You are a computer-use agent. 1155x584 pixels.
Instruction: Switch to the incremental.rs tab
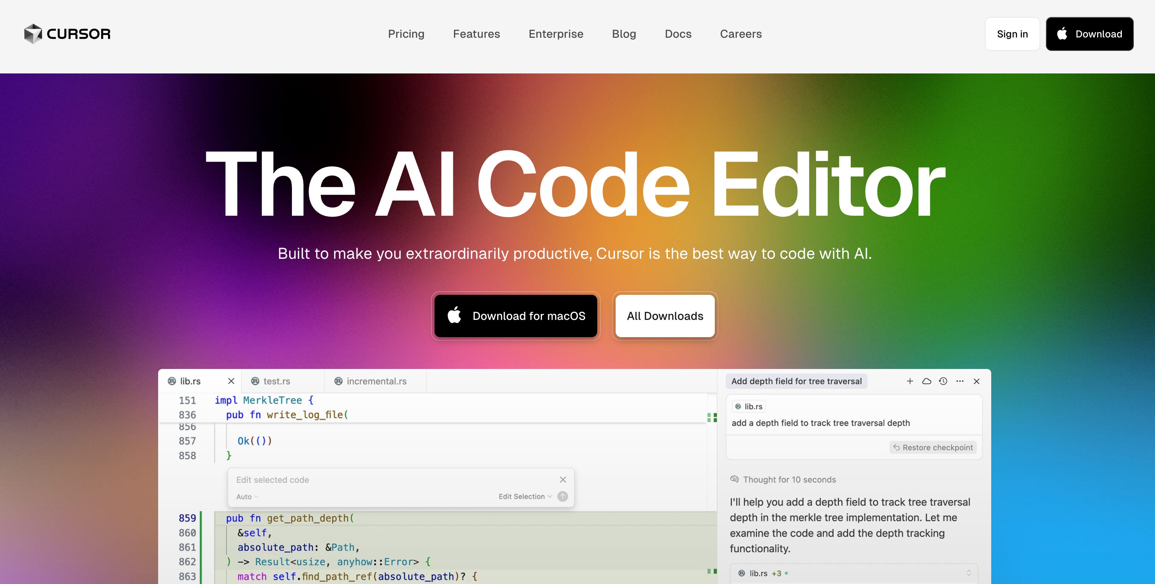tap(376, 381)
